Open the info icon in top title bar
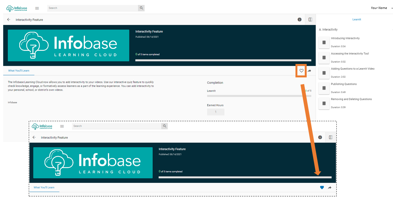This screenshot has height=197, width=393. tap(300, 20)
